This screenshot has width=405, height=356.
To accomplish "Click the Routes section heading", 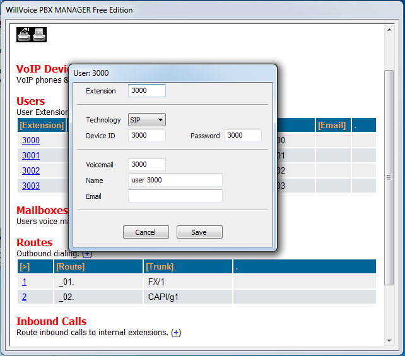I will coord(34,242).
